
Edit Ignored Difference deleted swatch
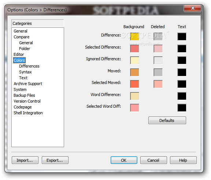pos(158,60)
